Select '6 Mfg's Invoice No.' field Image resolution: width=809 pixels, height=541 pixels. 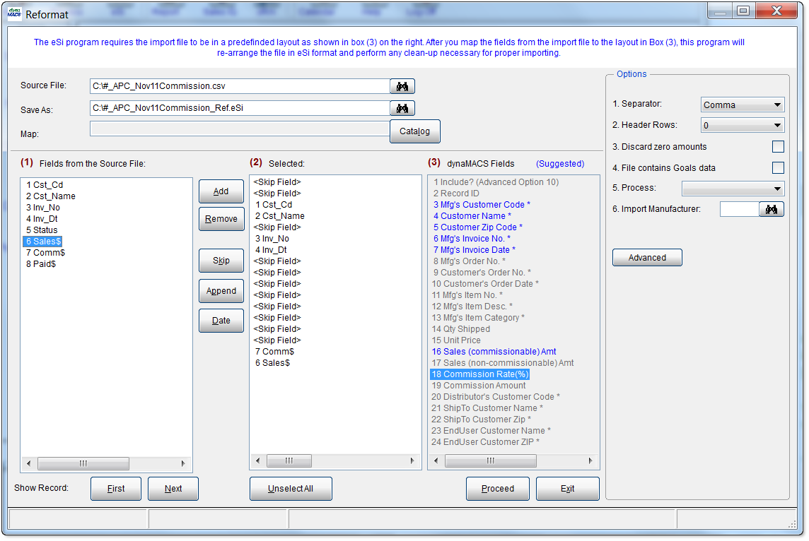tap(472, 239)
